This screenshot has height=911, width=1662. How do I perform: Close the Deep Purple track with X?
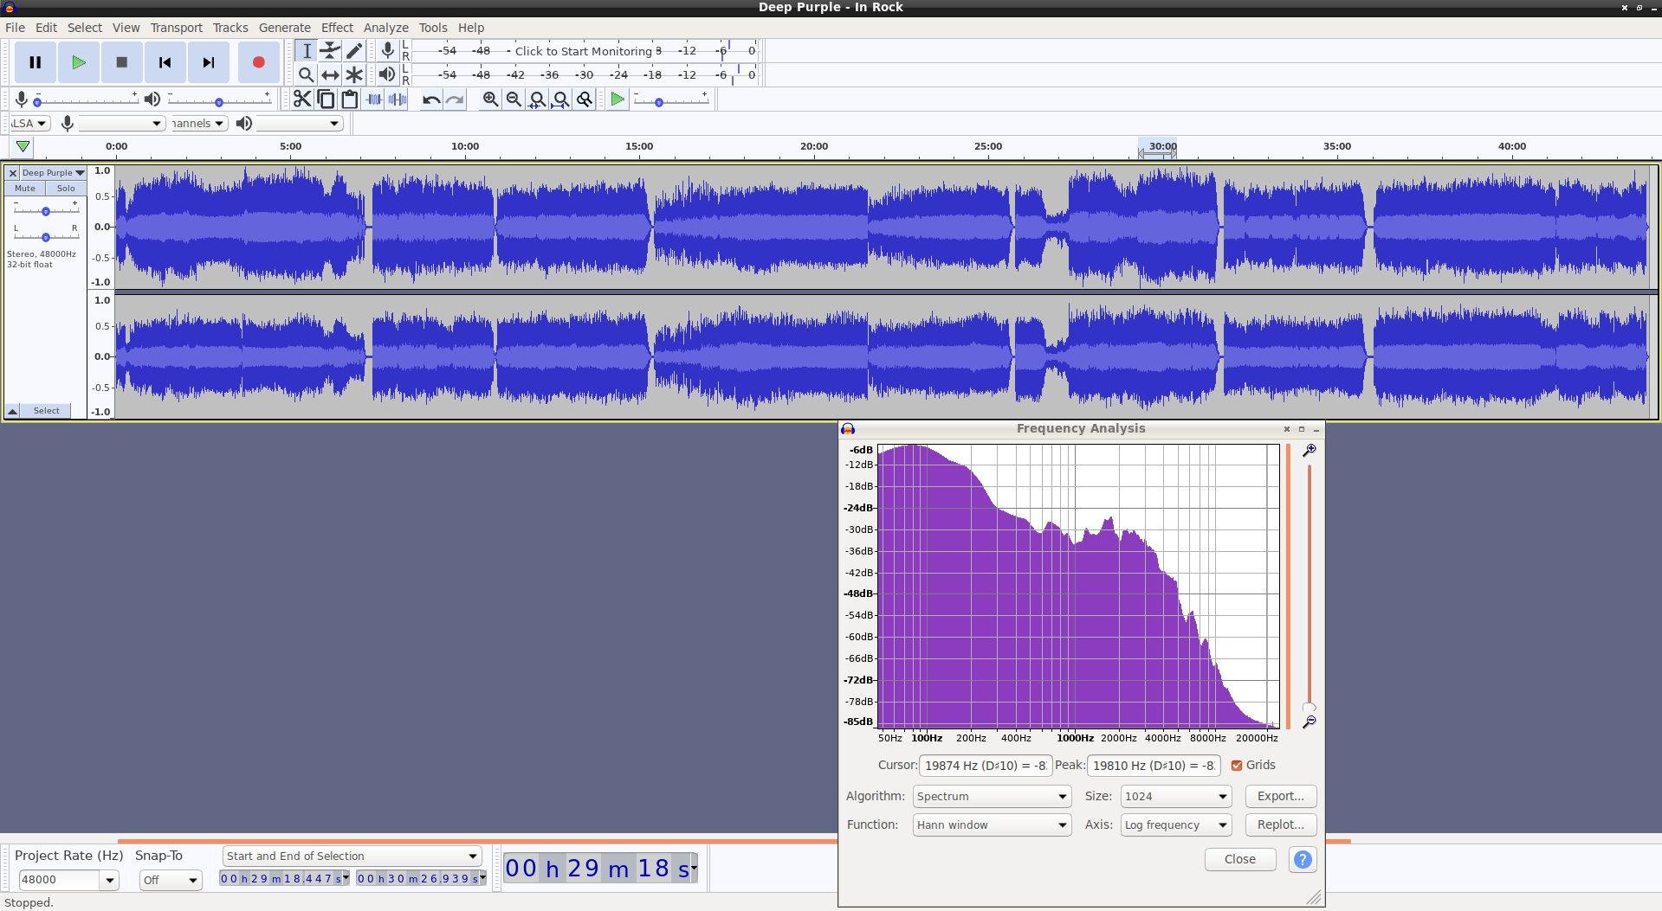pos(13,173)
